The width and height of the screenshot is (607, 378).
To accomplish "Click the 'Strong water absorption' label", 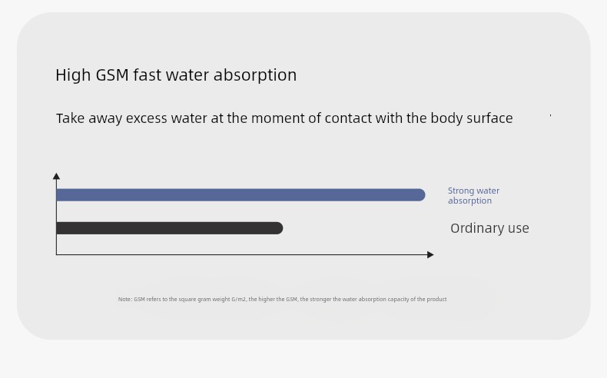I will point(473,196).
